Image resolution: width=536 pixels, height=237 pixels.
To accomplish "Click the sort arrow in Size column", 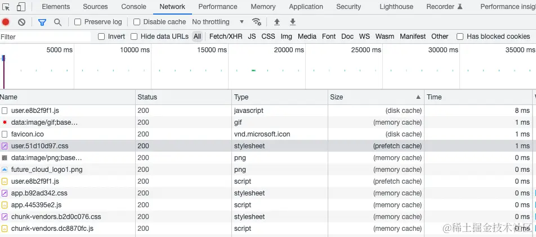I will point(418,97).
